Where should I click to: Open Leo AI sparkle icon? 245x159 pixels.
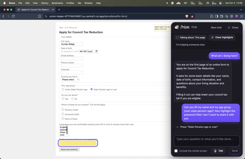[x=226, y=16]
